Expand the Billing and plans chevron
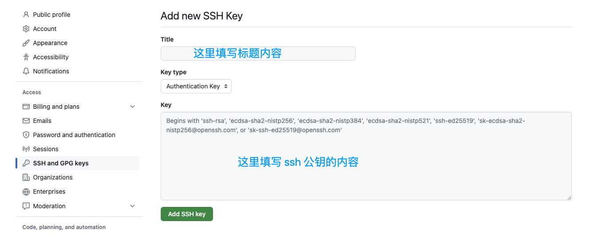 [x=132, y=107]
